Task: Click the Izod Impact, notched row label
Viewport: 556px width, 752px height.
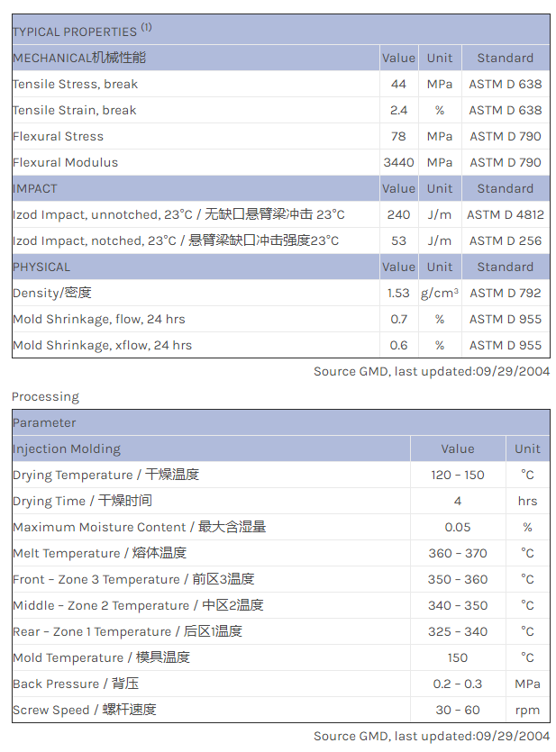Action: (176, 240)
